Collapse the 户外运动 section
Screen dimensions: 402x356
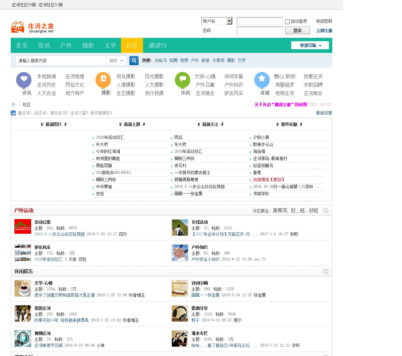[326, 210]
